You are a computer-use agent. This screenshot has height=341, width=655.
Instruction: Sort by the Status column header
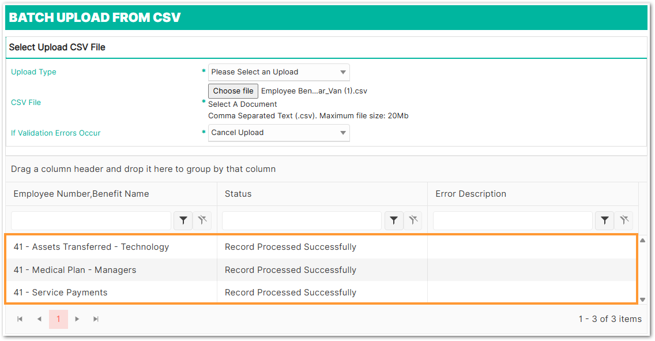[238, 194]
